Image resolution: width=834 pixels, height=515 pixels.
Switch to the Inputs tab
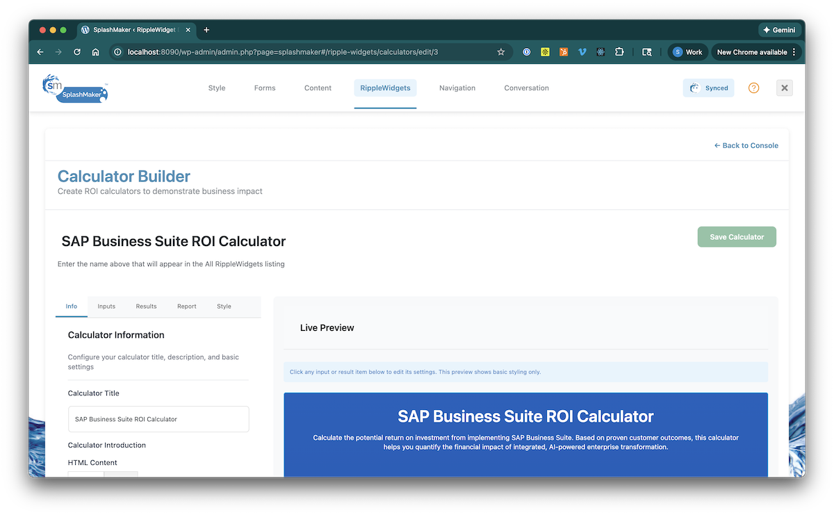click(106, 306)
